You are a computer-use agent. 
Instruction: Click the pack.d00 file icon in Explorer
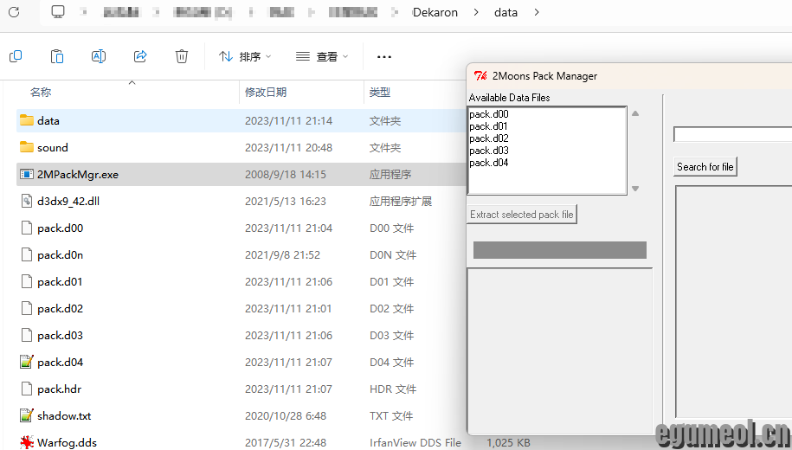point(26,228)
